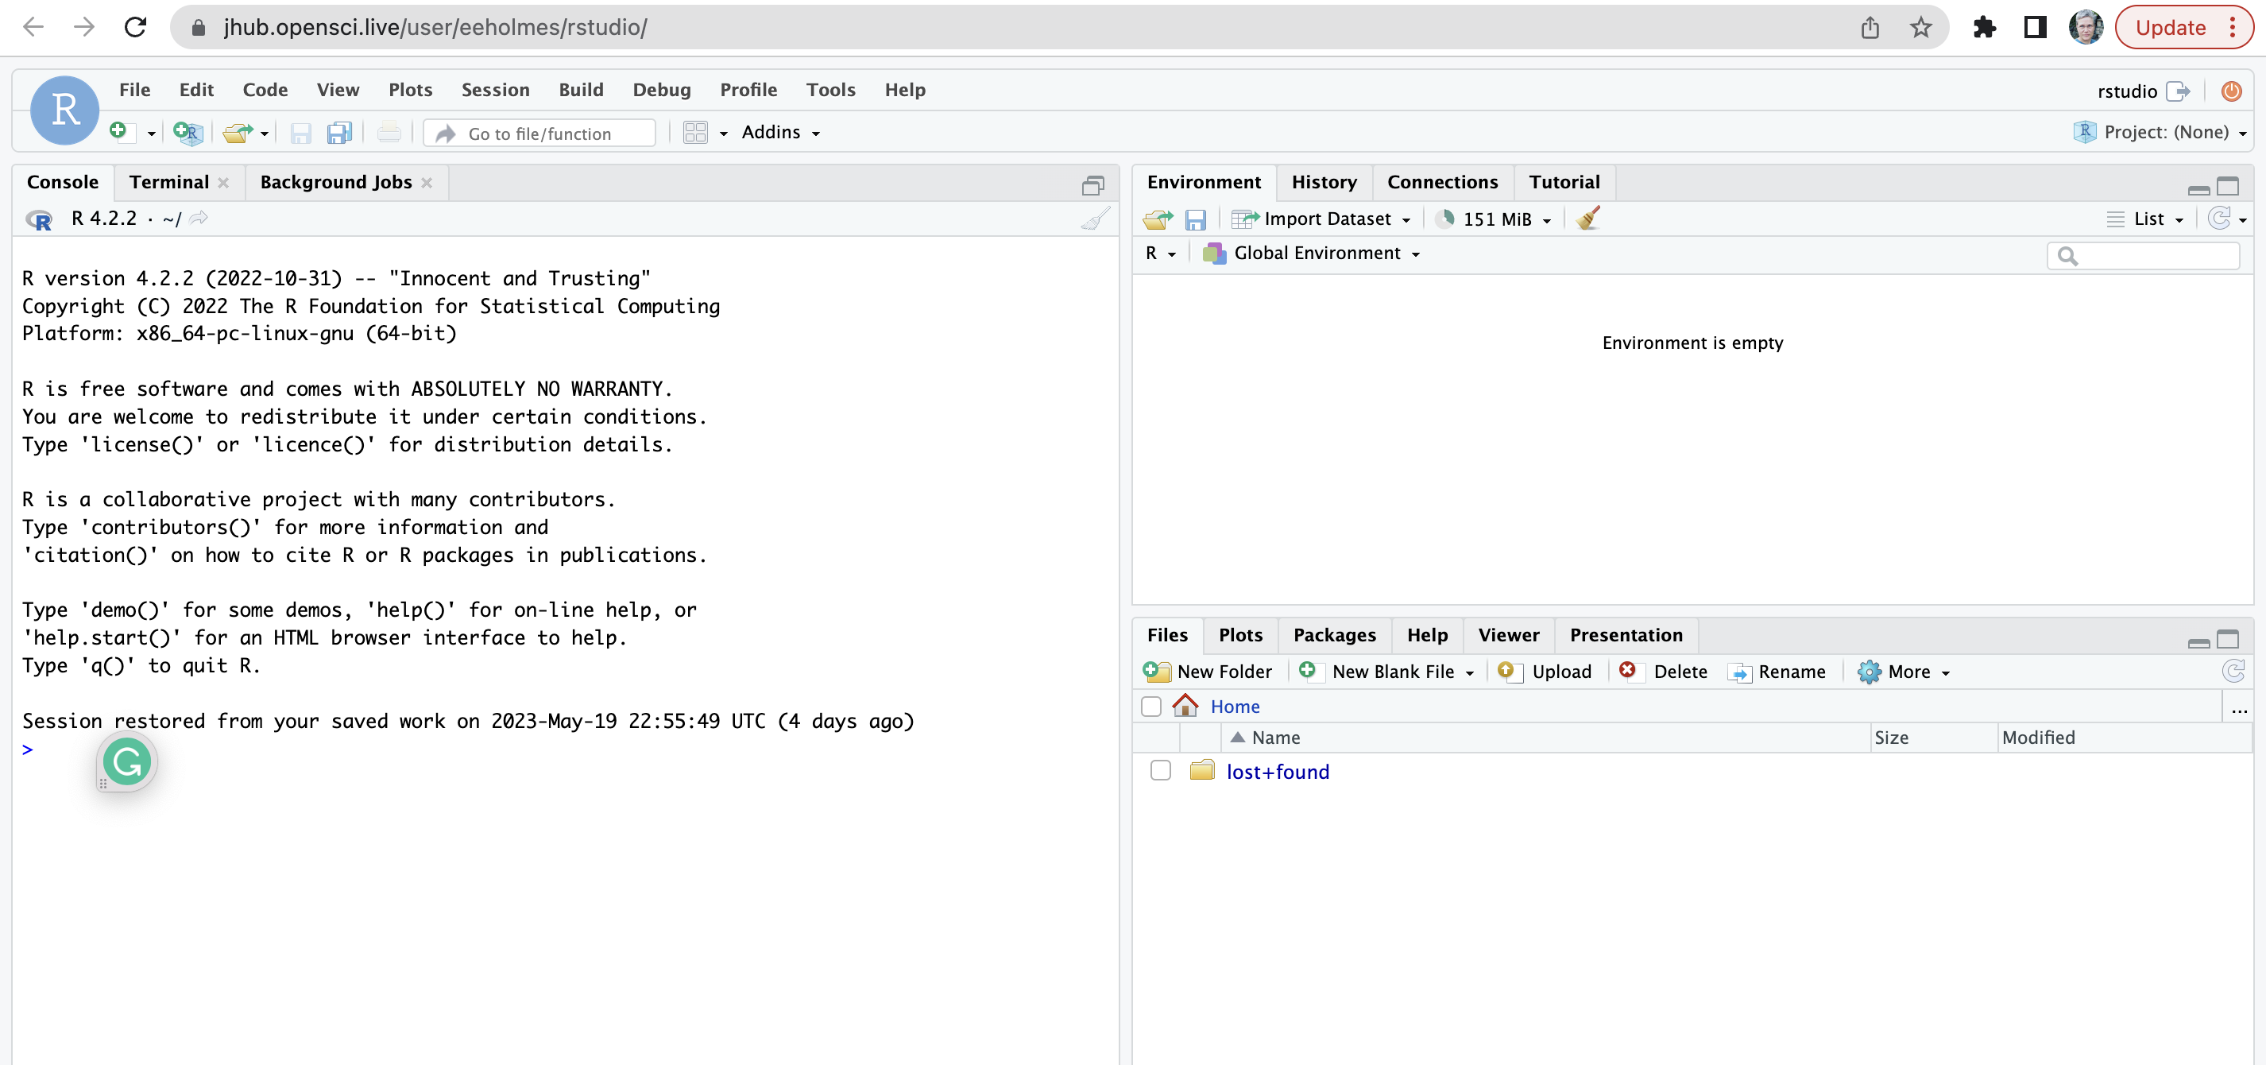Switch to the Viewer tab
Viewport: 2266px width, 1065px height.
click(x=1508, y=634)
